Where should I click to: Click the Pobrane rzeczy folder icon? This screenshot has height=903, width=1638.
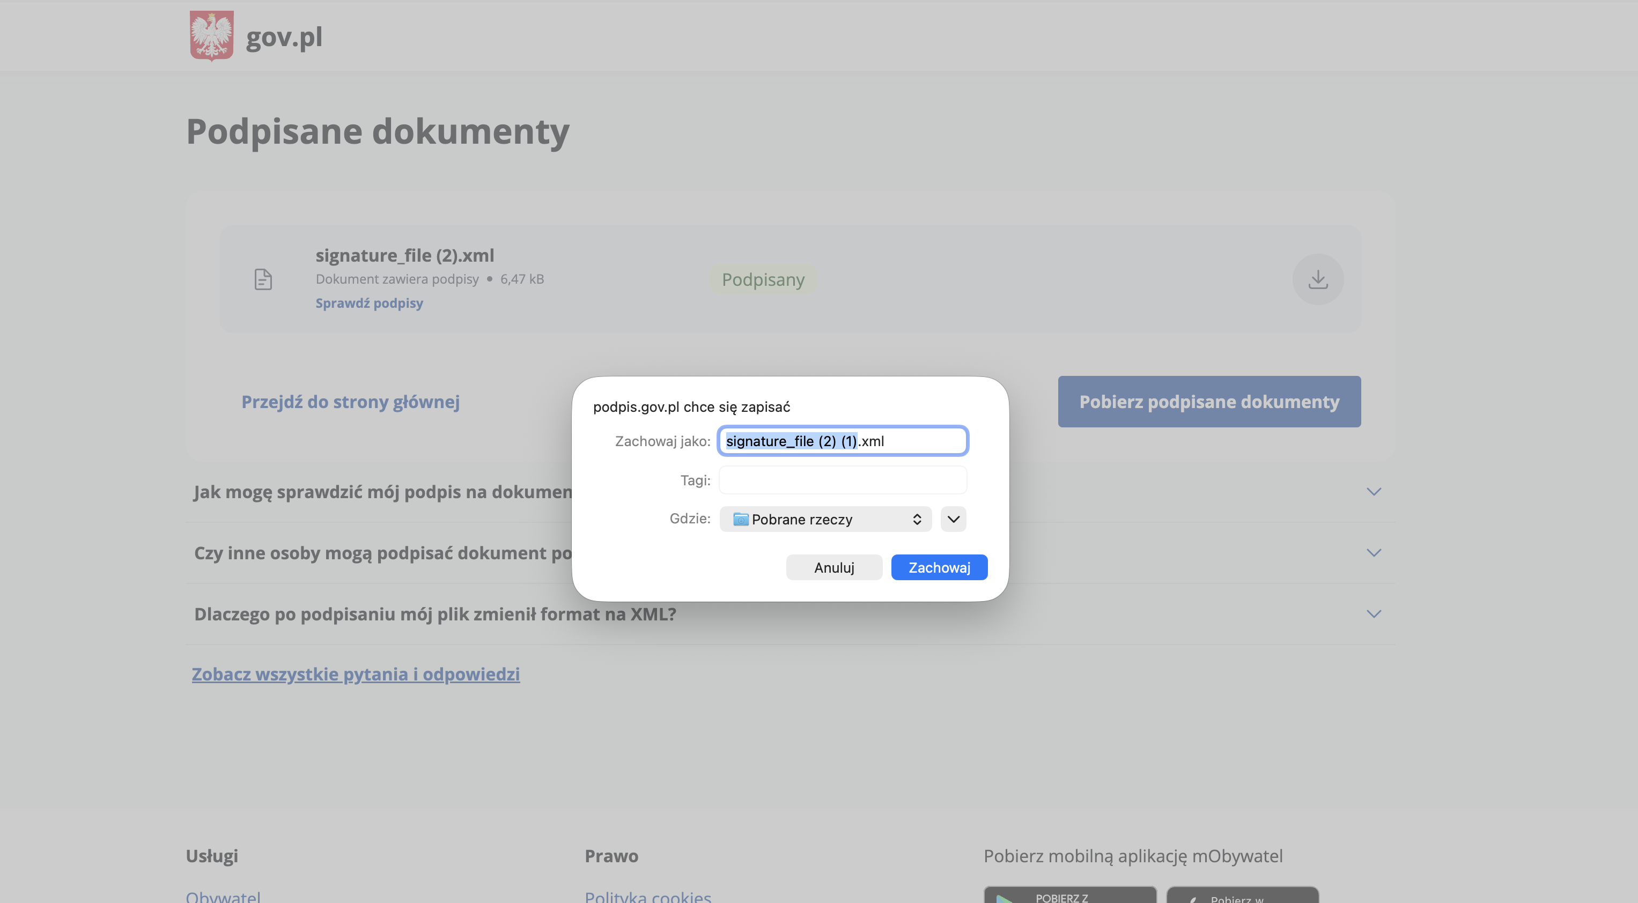[740, 519]
